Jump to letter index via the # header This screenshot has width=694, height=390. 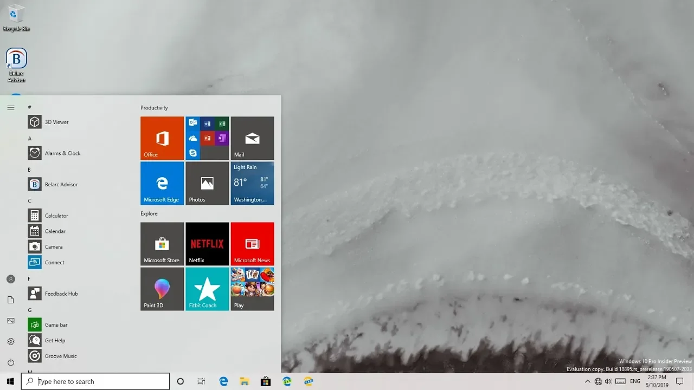click(30, 107)
